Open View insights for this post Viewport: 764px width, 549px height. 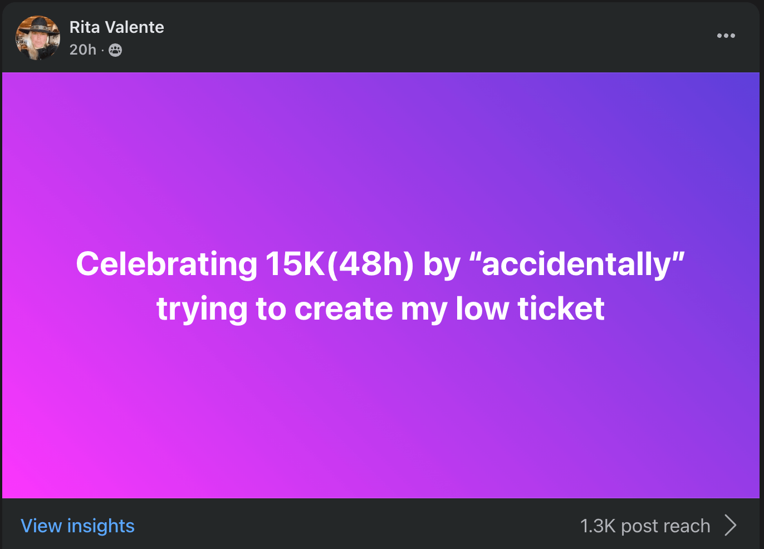(77, 526)
